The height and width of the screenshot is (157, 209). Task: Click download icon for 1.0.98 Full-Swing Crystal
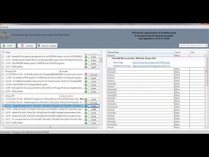(x=86, y=88)
